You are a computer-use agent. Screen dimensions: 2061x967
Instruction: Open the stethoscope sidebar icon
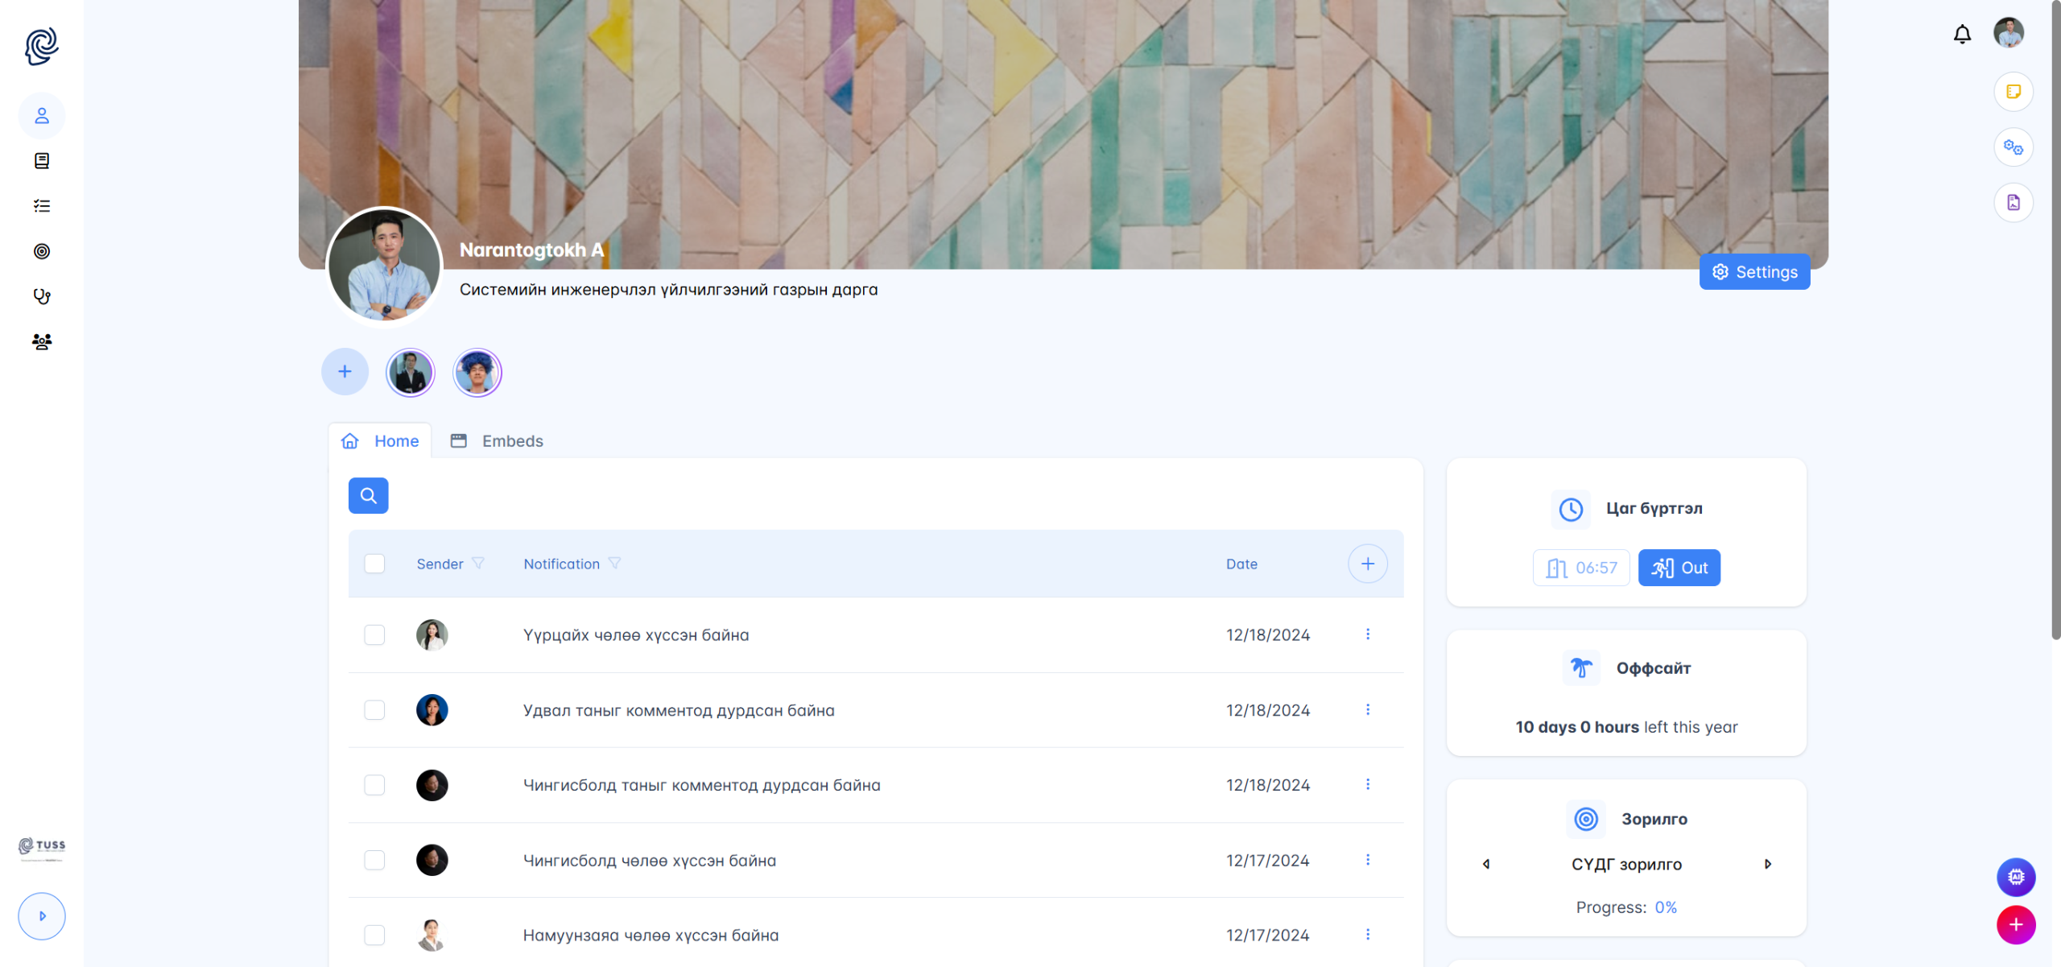pos(42,296)
